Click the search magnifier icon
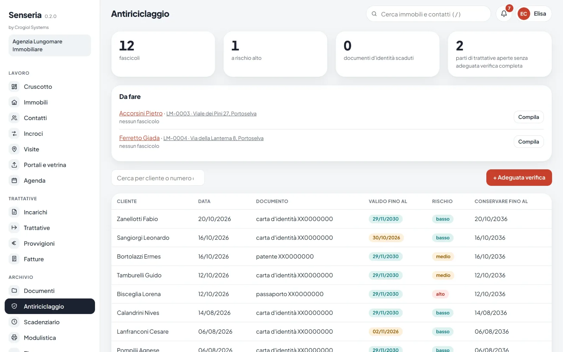This screenshot has height=352, width=563. [374, 14]
